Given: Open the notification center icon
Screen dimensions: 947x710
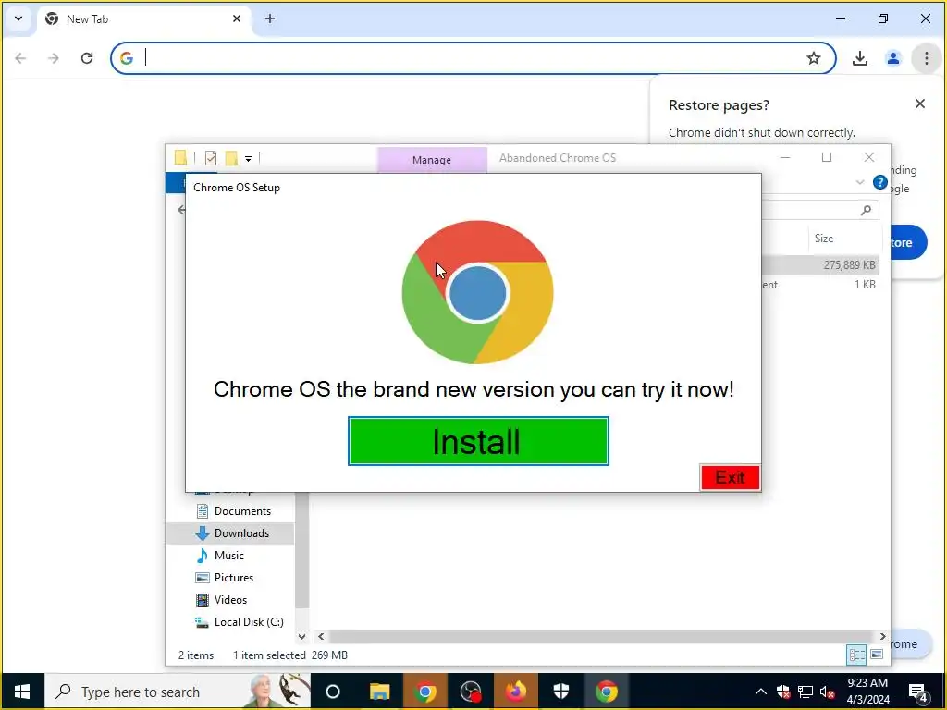Looking at the screenshot, I should 918,692.
